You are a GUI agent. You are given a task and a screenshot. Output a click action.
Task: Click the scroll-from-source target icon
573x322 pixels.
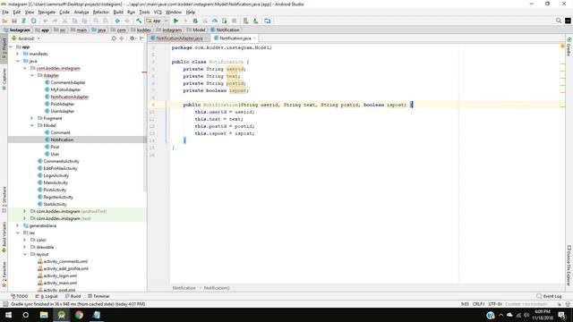point(114,38)
